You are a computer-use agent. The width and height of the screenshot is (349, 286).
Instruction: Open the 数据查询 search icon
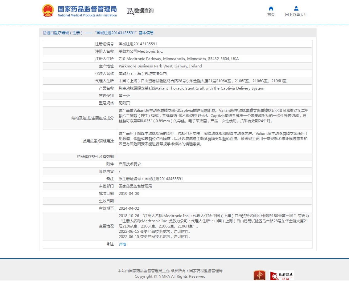[x=130, y=11]
